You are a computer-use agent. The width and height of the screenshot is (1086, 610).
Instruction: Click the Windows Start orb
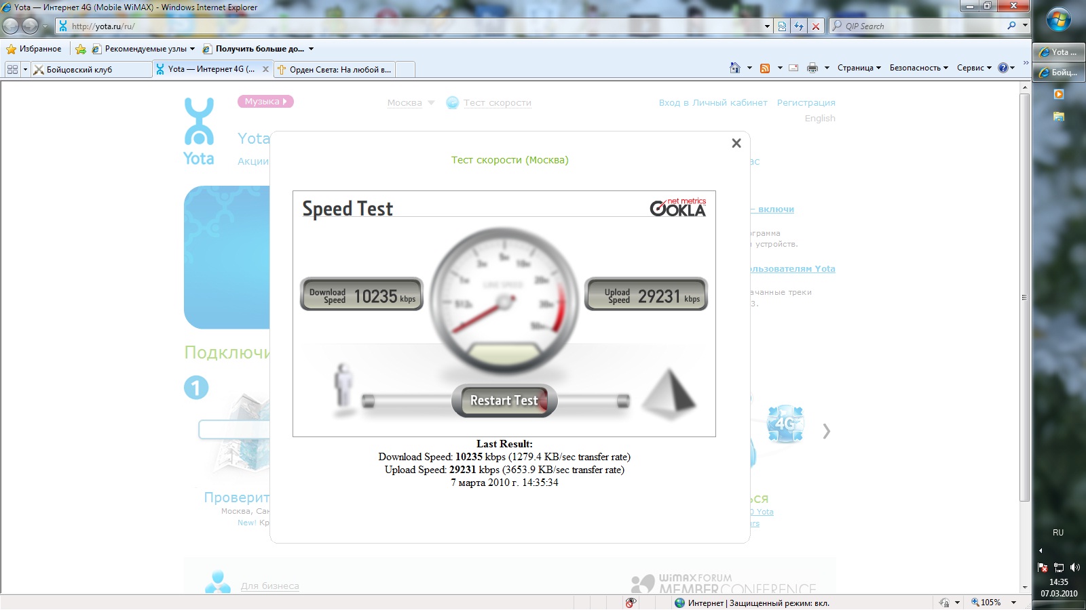coord(1059,20)
